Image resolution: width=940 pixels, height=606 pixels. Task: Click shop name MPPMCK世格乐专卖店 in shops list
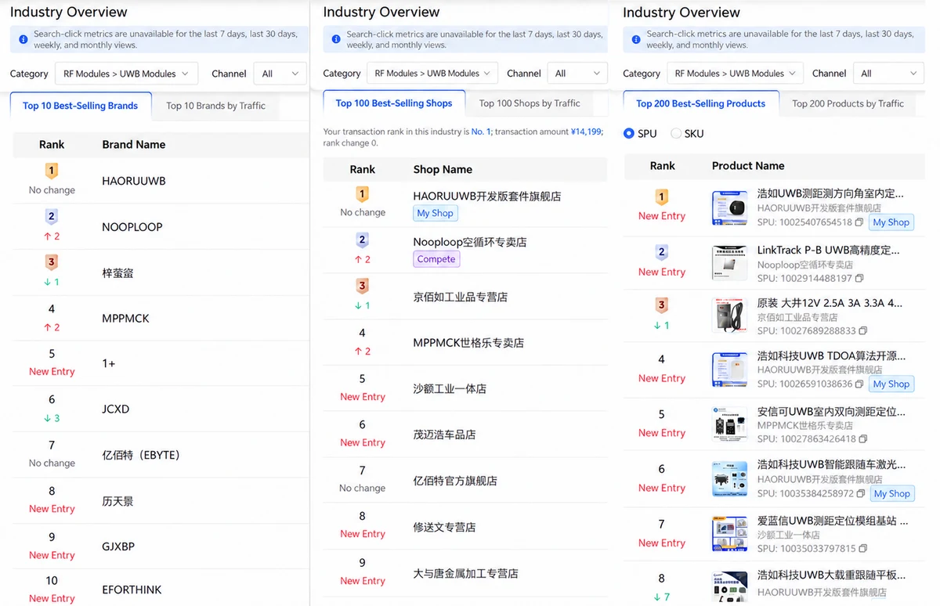(x=468, y=343)
